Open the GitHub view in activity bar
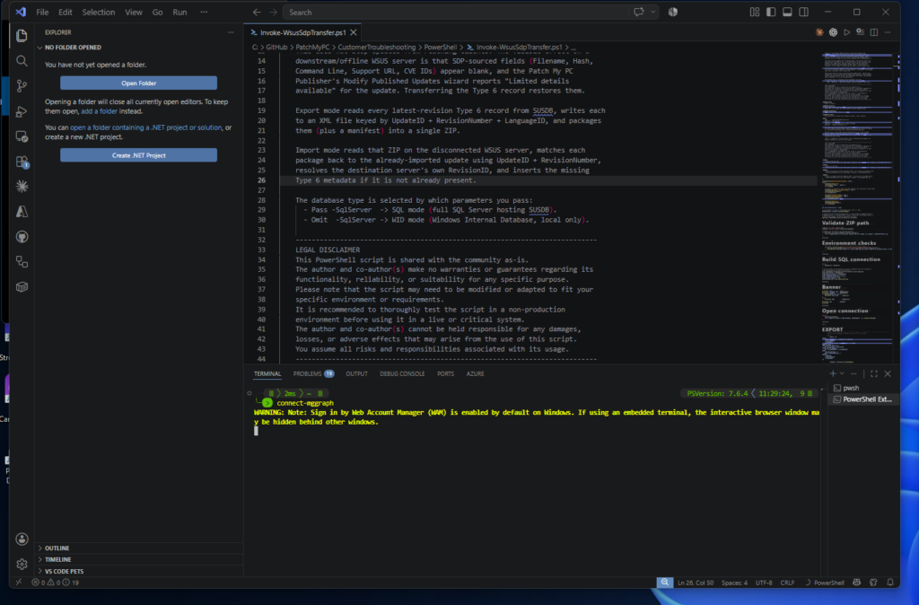 22,237
